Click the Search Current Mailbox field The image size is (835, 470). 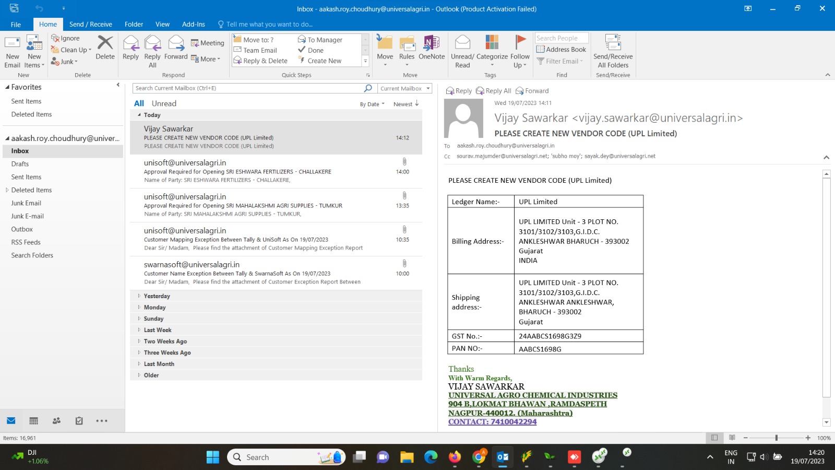(248, 88)
